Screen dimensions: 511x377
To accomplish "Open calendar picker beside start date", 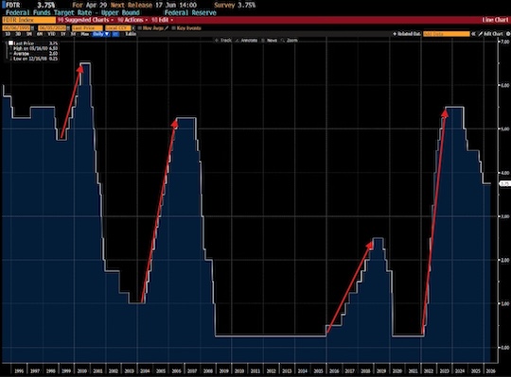I will [x=32, y=28].
